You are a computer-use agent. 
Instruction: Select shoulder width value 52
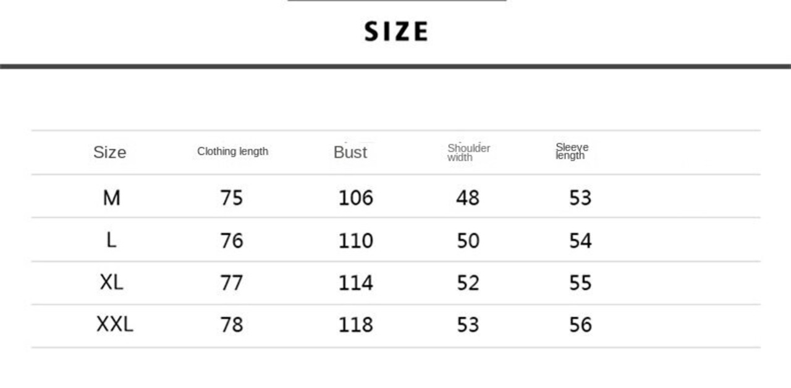468,283
